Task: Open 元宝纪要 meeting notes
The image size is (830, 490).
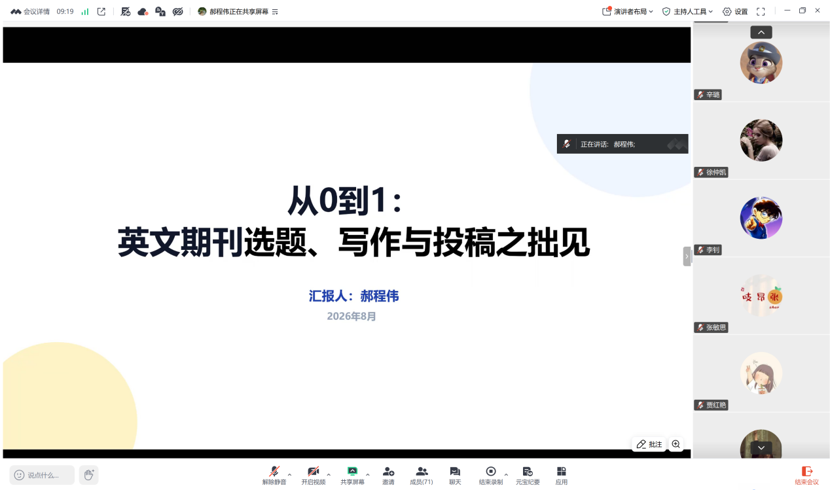Action: click(528, 476)
